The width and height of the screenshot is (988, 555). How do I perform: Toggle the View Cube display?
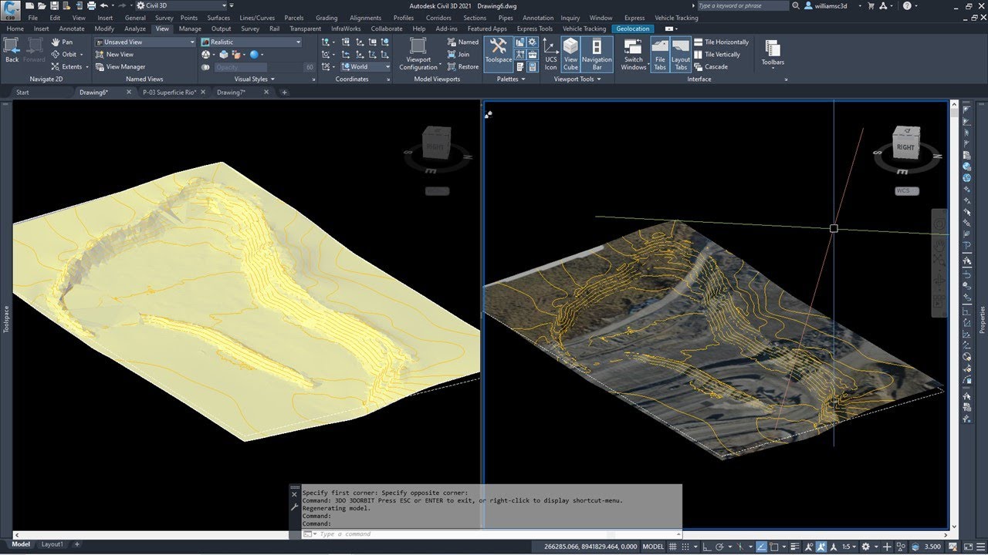coord(570,54)
